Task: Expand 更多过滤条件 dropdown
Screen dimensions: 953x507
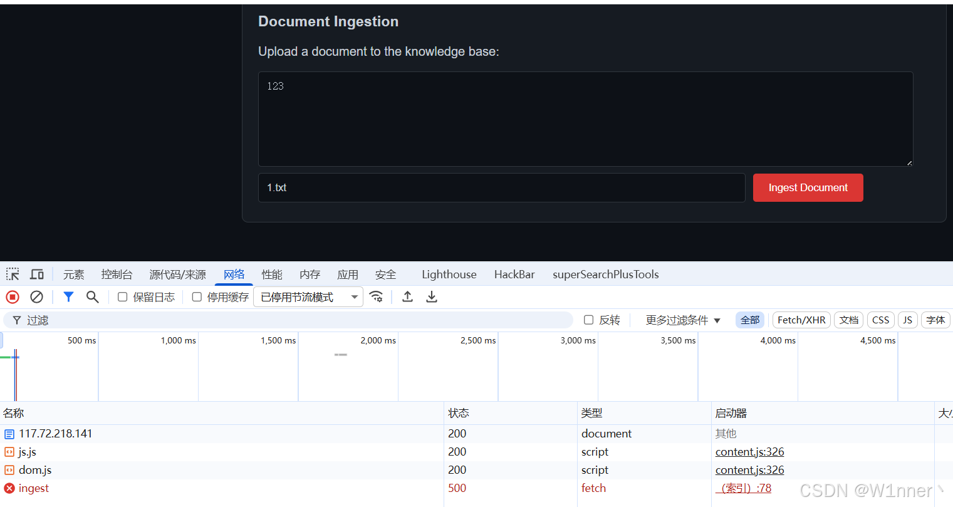Action: point(683,320)
